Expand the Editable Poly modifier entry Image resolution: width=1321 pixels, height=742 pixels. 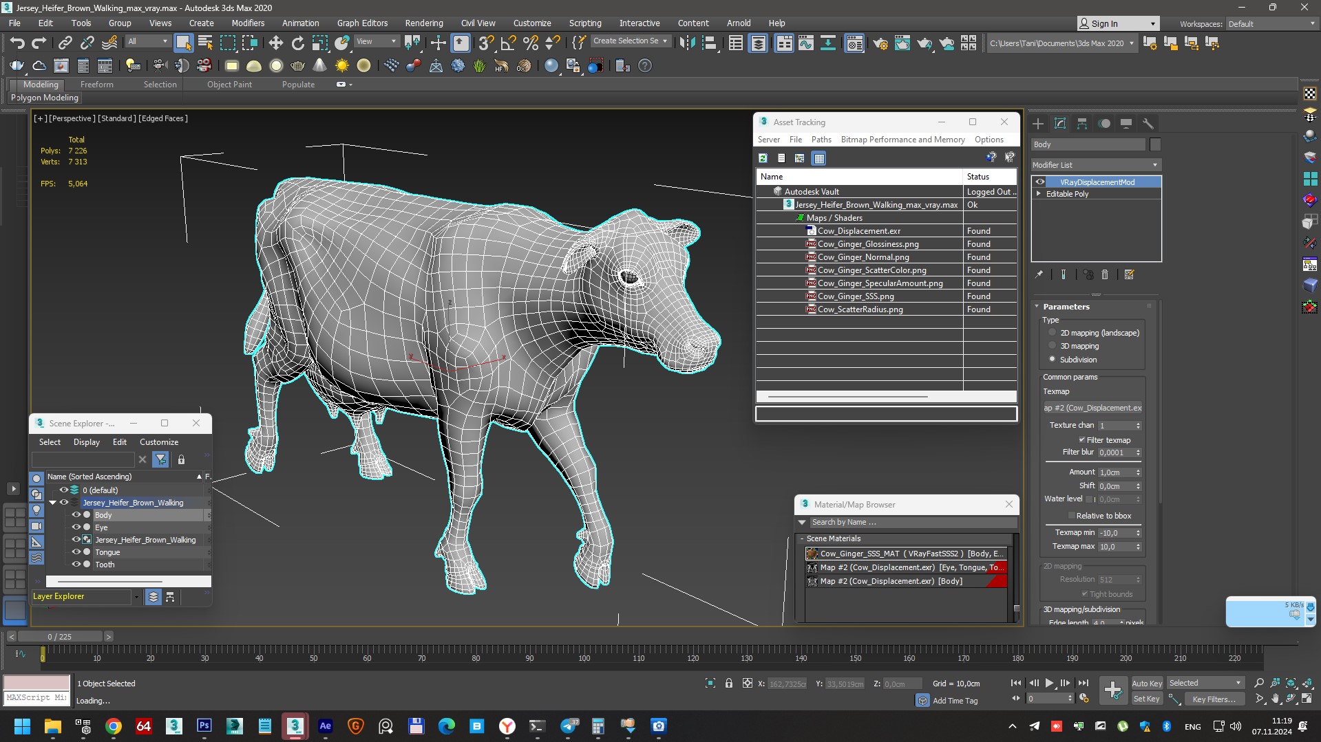[x=1039, y=194]
